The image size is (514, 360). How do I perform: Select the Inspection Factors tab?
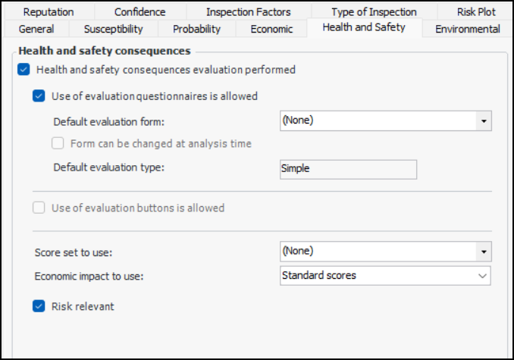click(x=247, y=12)
